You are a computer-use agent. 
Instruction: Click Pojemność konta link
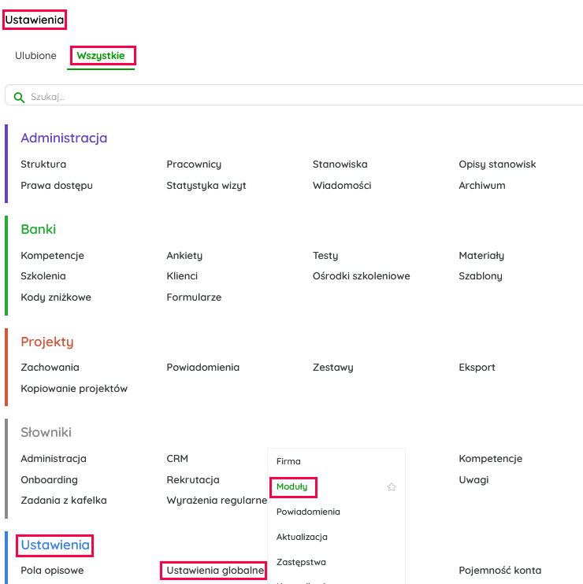pos(499,570)
